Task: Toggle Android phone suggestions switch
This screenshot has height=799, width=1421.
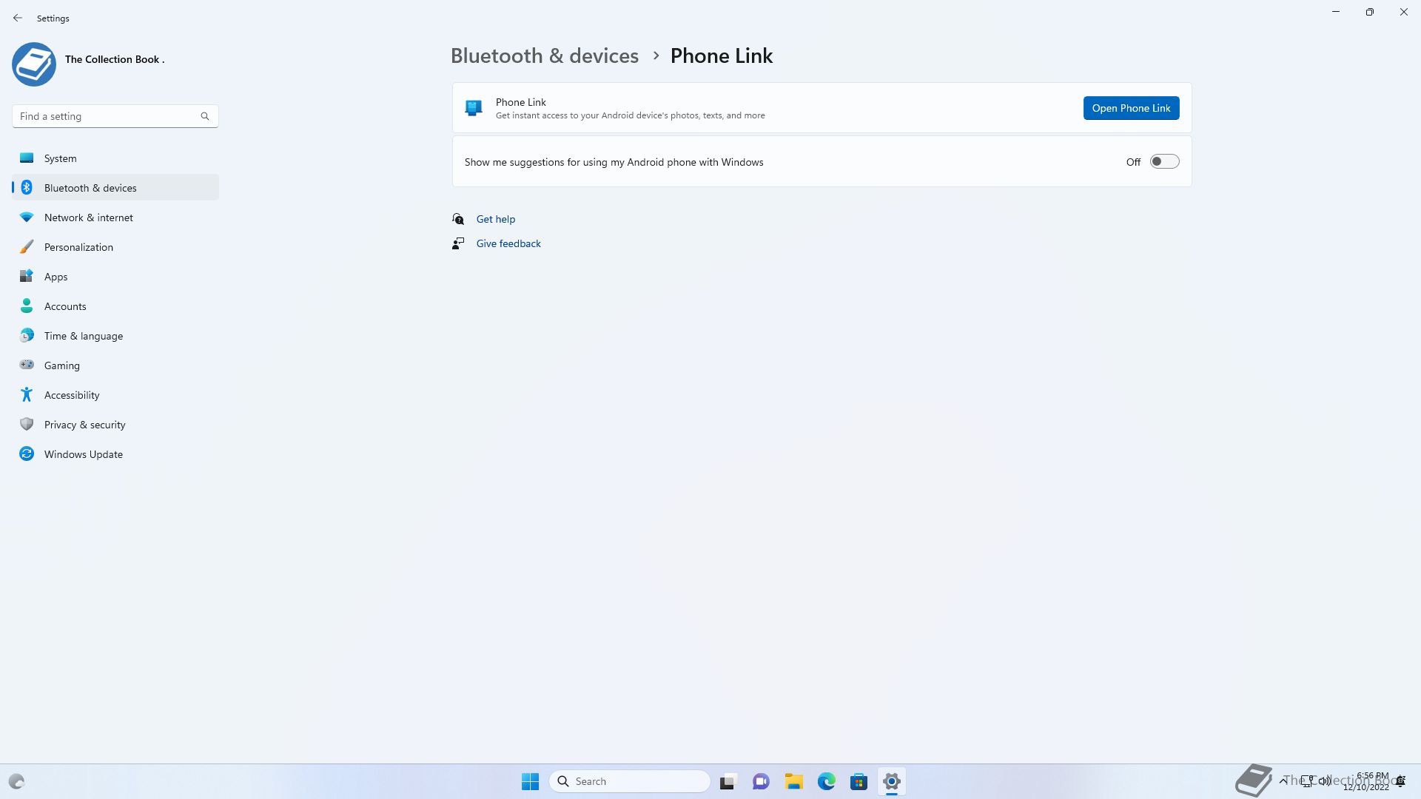Action: 1164,162
